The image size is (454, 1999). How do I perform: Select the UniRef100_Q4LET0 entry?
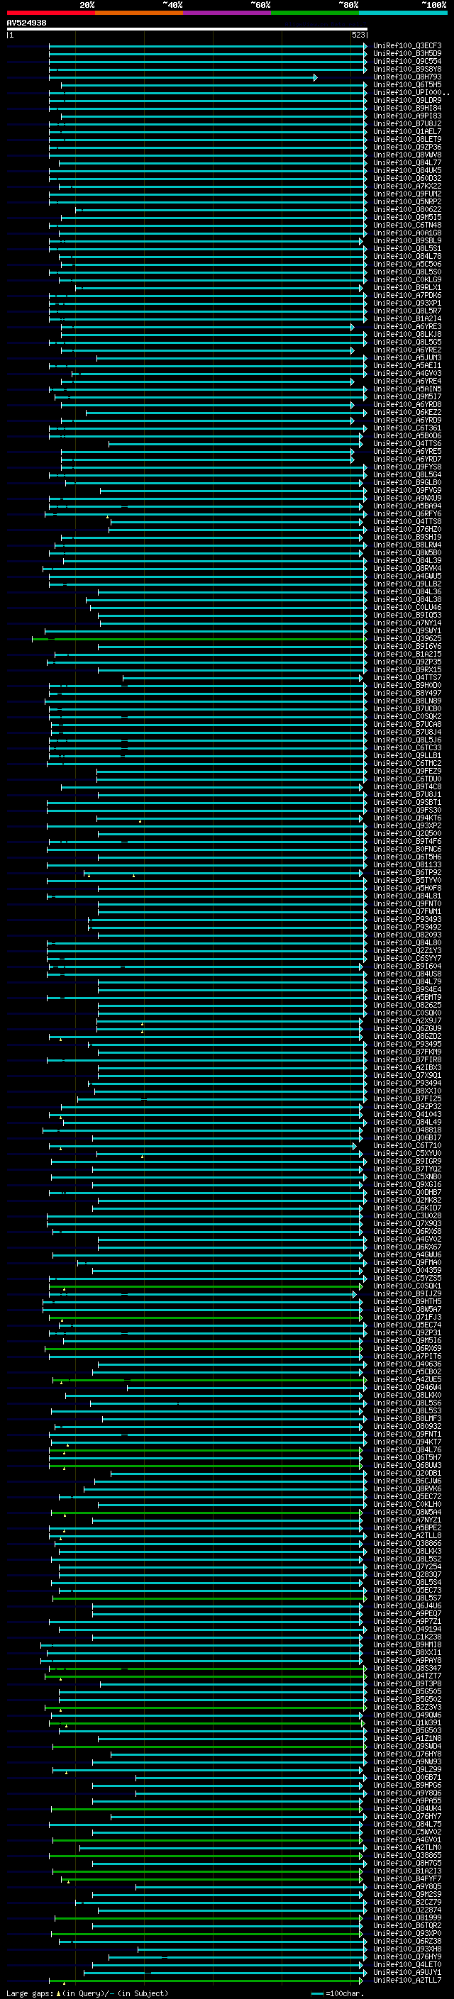coord(407,1965)
